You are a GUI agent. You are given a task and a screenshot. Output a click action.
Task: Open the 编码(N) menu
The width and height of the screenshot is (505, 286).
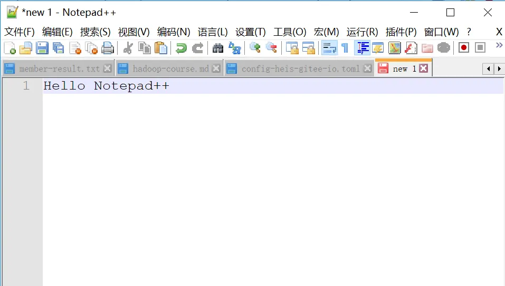(x=174, y=32)
